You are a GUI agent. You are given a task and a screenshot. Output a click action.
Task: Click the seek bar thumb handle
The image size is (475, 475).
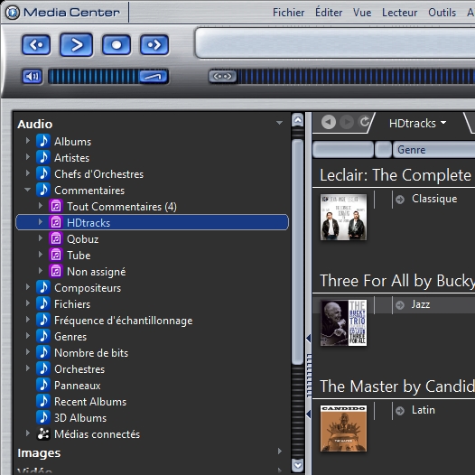pyautogui.click(x=223, y=76)
